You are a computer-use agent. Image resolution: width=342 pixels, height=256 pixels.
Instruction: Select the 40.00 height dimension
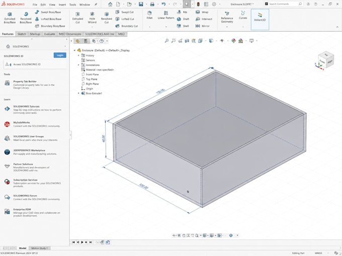point(104,139)
